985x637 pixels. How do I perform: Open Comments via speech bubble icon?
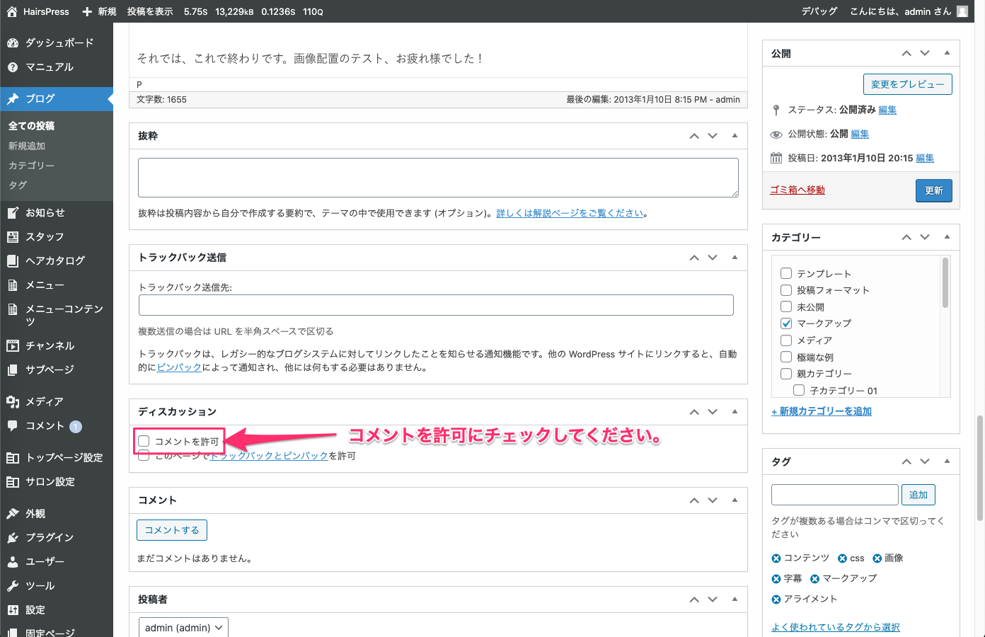(x=13, y=426)
